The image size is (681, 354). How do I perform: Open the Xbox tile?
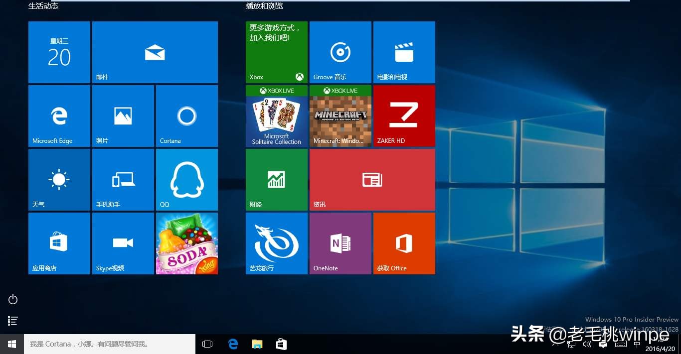[x=276, y=52]
